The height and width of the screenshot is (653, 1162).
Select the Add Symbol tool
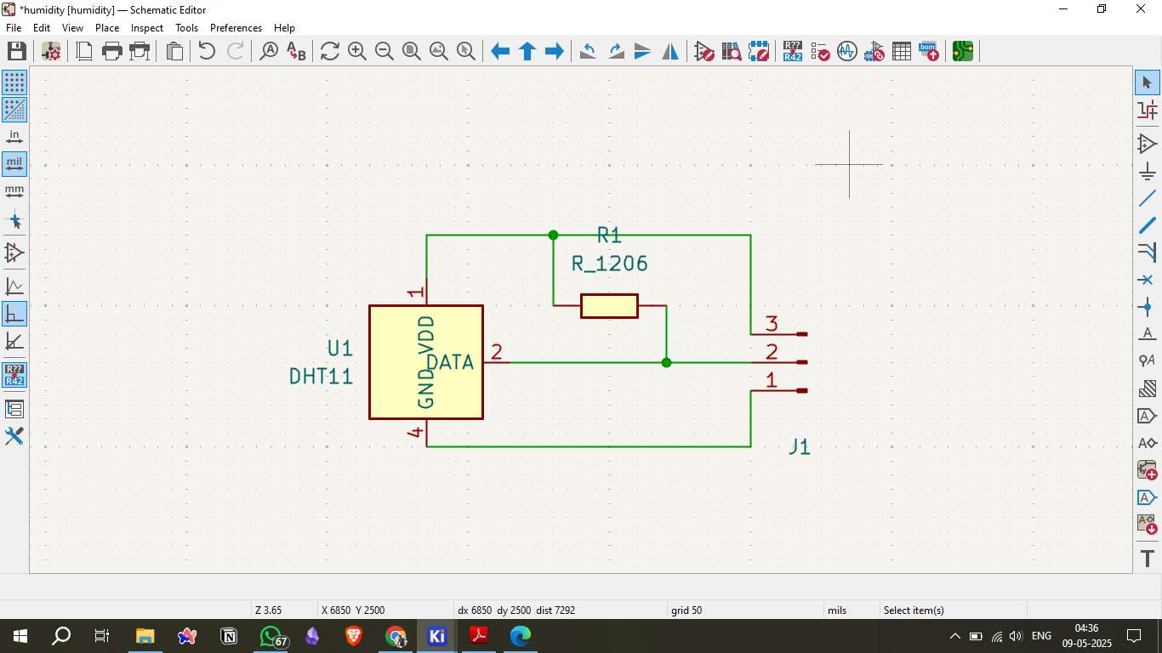[x=1148, y=144]
